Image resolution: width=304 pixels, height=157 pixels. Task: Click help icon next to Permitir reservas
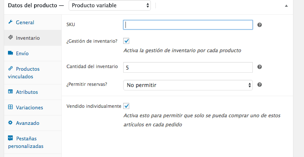pyautogui.click(x=260, y=85)
